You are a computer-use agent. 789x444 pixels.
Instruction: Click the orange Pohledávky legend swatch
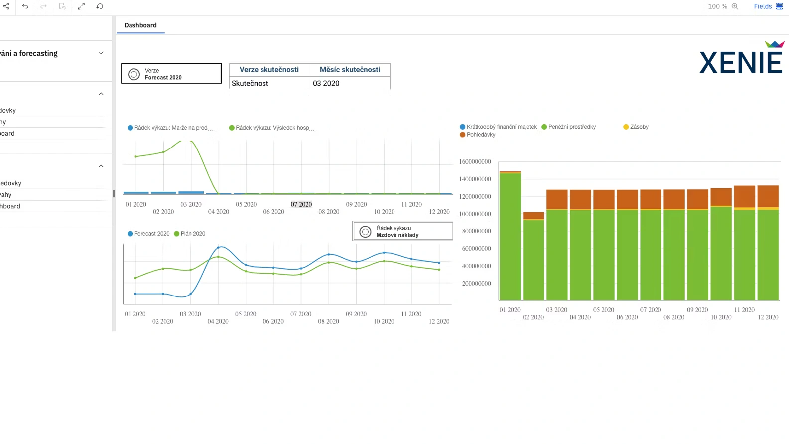(463, 135)
